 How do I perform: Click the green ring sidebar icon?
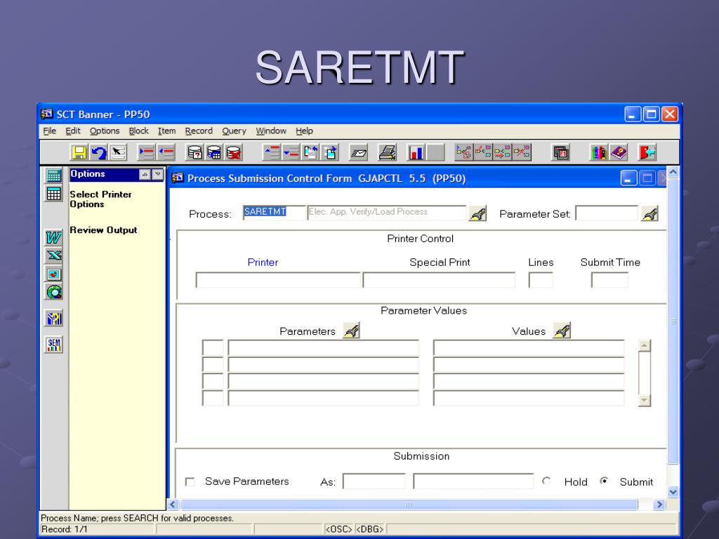[x=53, y=292]
